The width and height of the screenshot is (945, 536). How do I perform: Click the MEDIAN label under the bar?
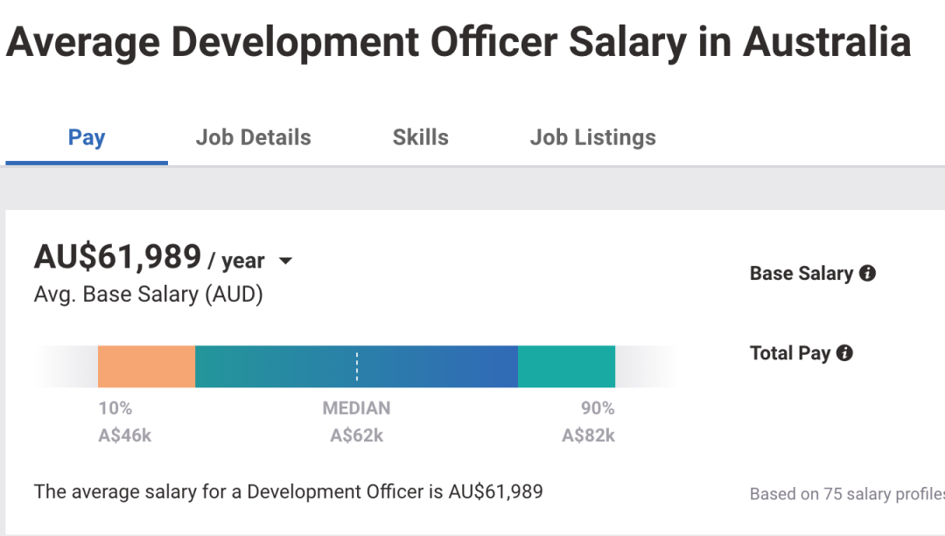356,408
